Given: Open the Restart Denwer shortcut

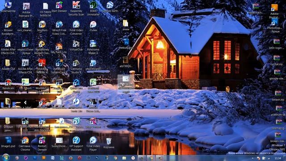Looking at the screenshot, I should click(x=42, y=144).
